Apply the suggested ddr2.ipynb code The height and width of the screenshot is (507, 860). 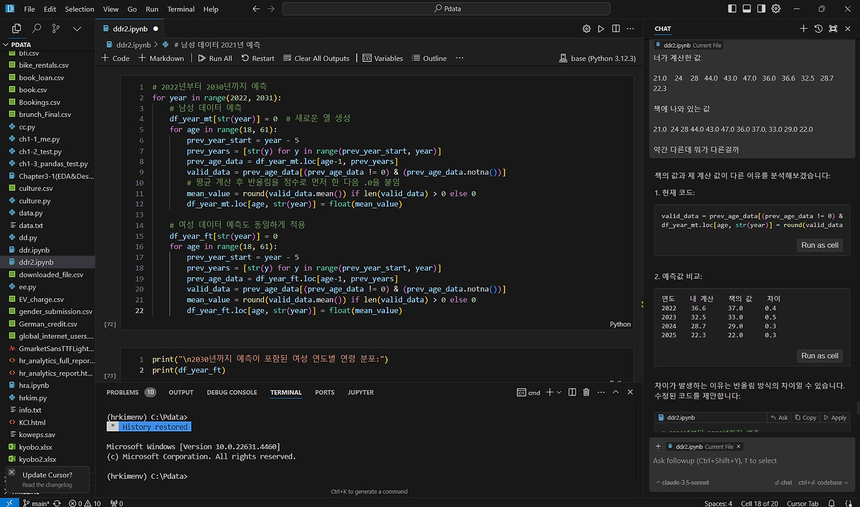tap(834, 418)
